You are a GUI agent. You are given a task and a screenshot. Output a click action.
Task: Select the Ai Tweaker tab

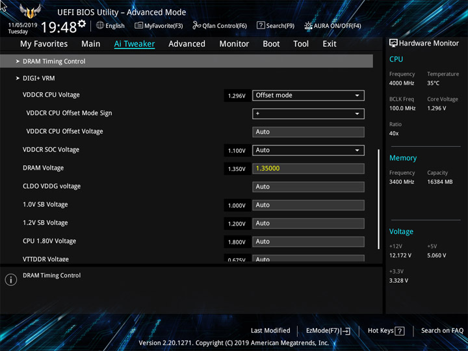pos(135,44)
